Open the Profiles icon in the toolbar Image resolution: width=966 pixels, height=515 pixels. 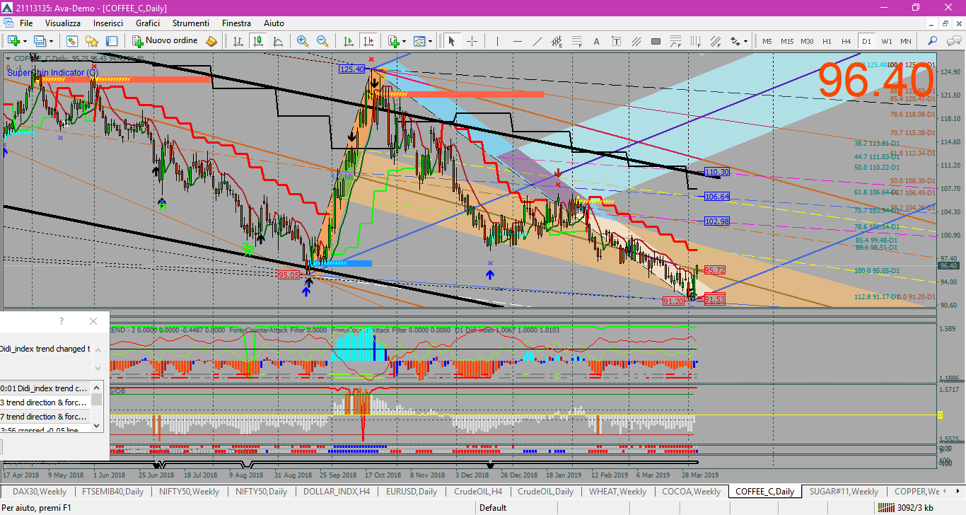[x=40, y=41]
